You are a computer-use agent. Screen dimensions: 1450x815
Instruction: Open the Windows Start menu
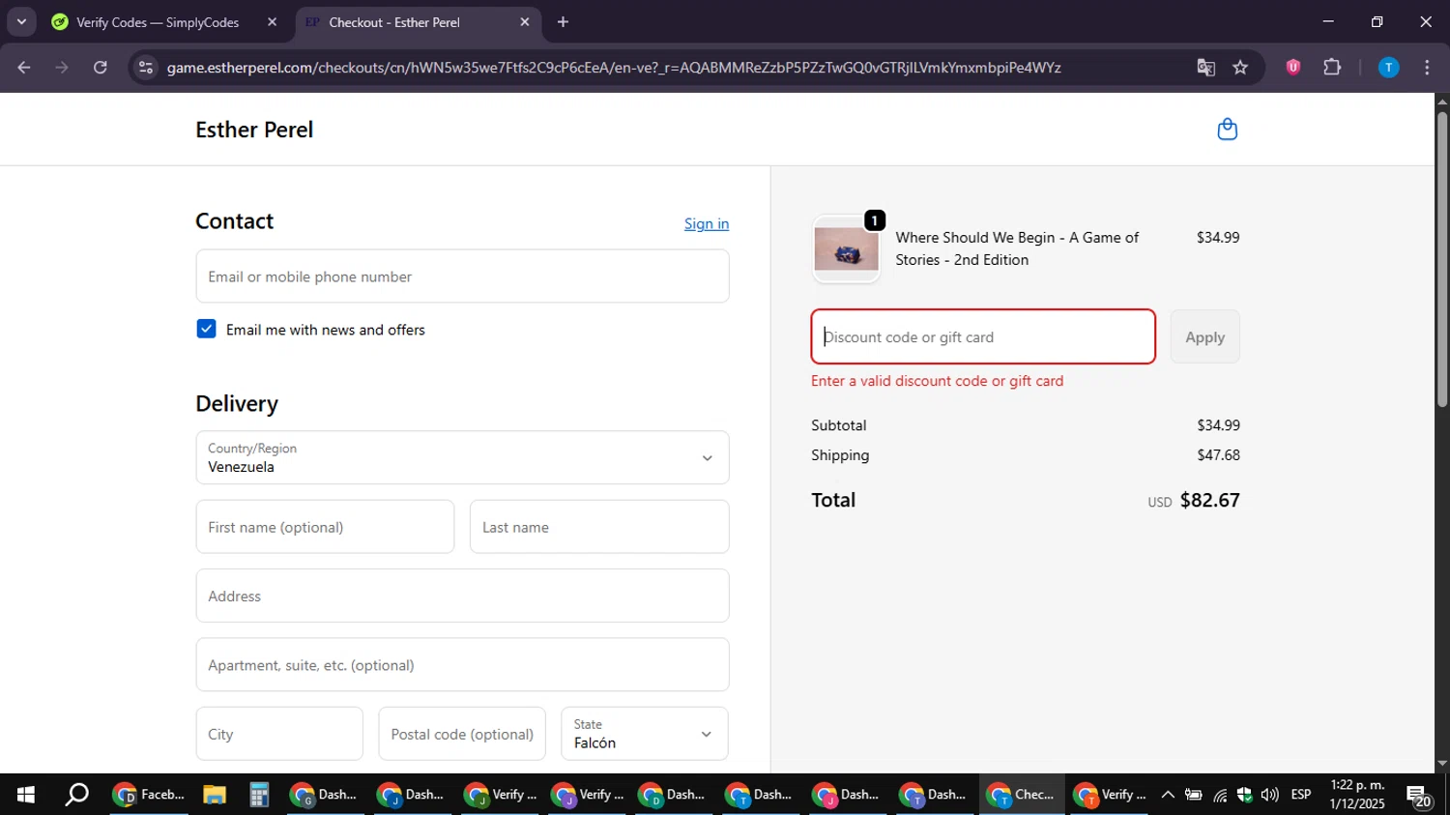click(x=26, y=795)
